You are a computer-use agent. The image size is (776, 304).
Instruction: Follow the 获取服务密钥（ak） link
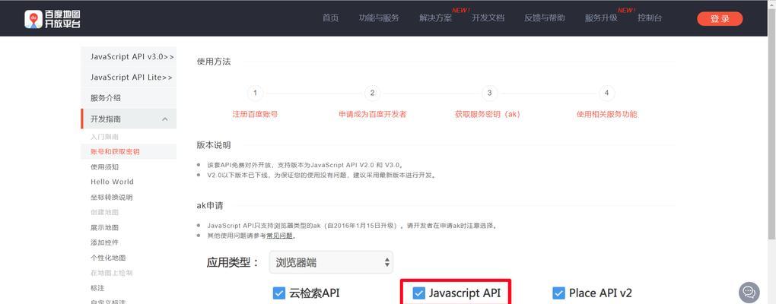click(488, 114)
